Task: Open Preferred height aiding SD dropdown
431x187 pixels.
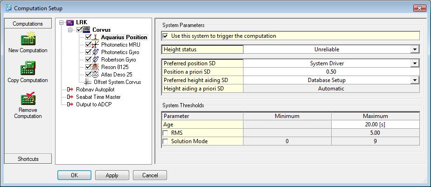Action: pyautogui.click(x=414, y=80)
